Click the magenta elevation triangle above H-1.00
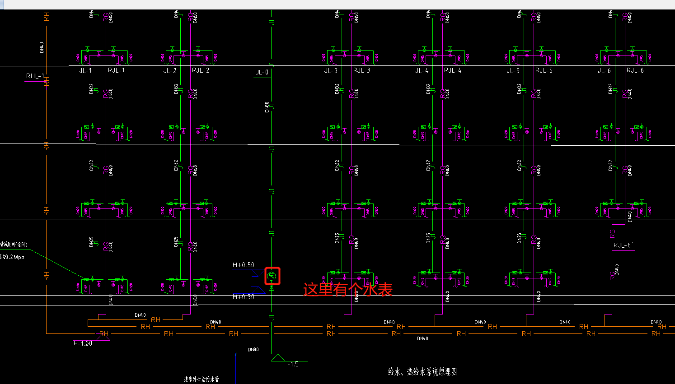The width and height of the screenshot is (675, 384). [103, 337]
